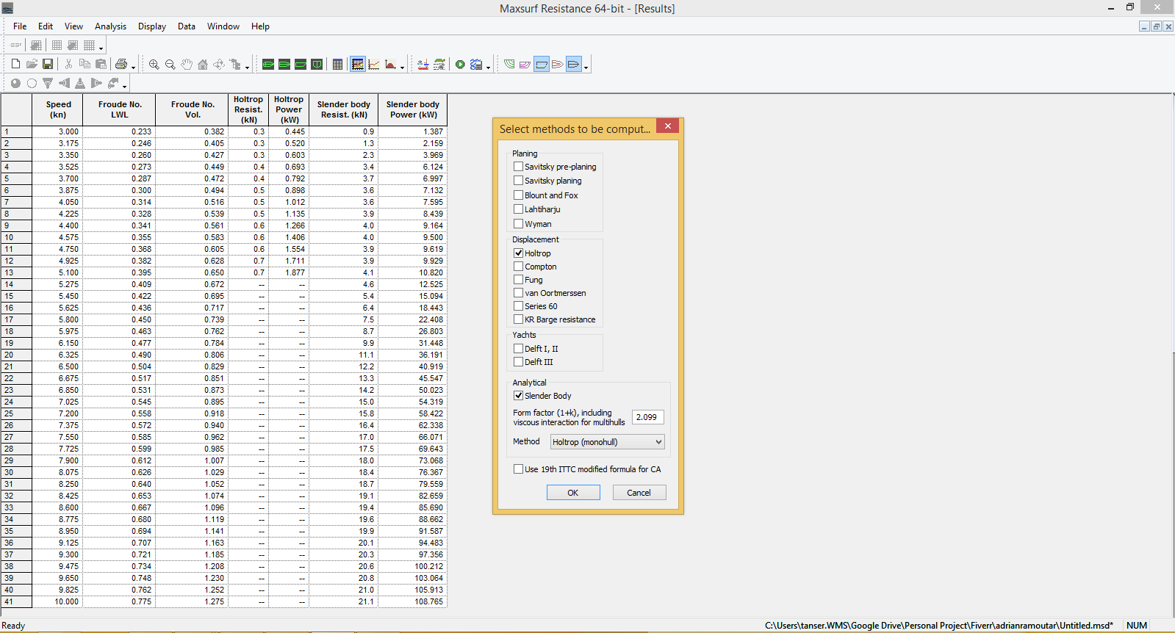Click the form factor input field
The width and height of the screenshot is (1175, 633).
point(647,417)
